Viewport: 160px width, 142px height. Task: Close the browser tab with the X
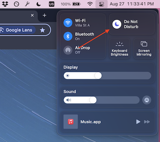coord(32,15)
